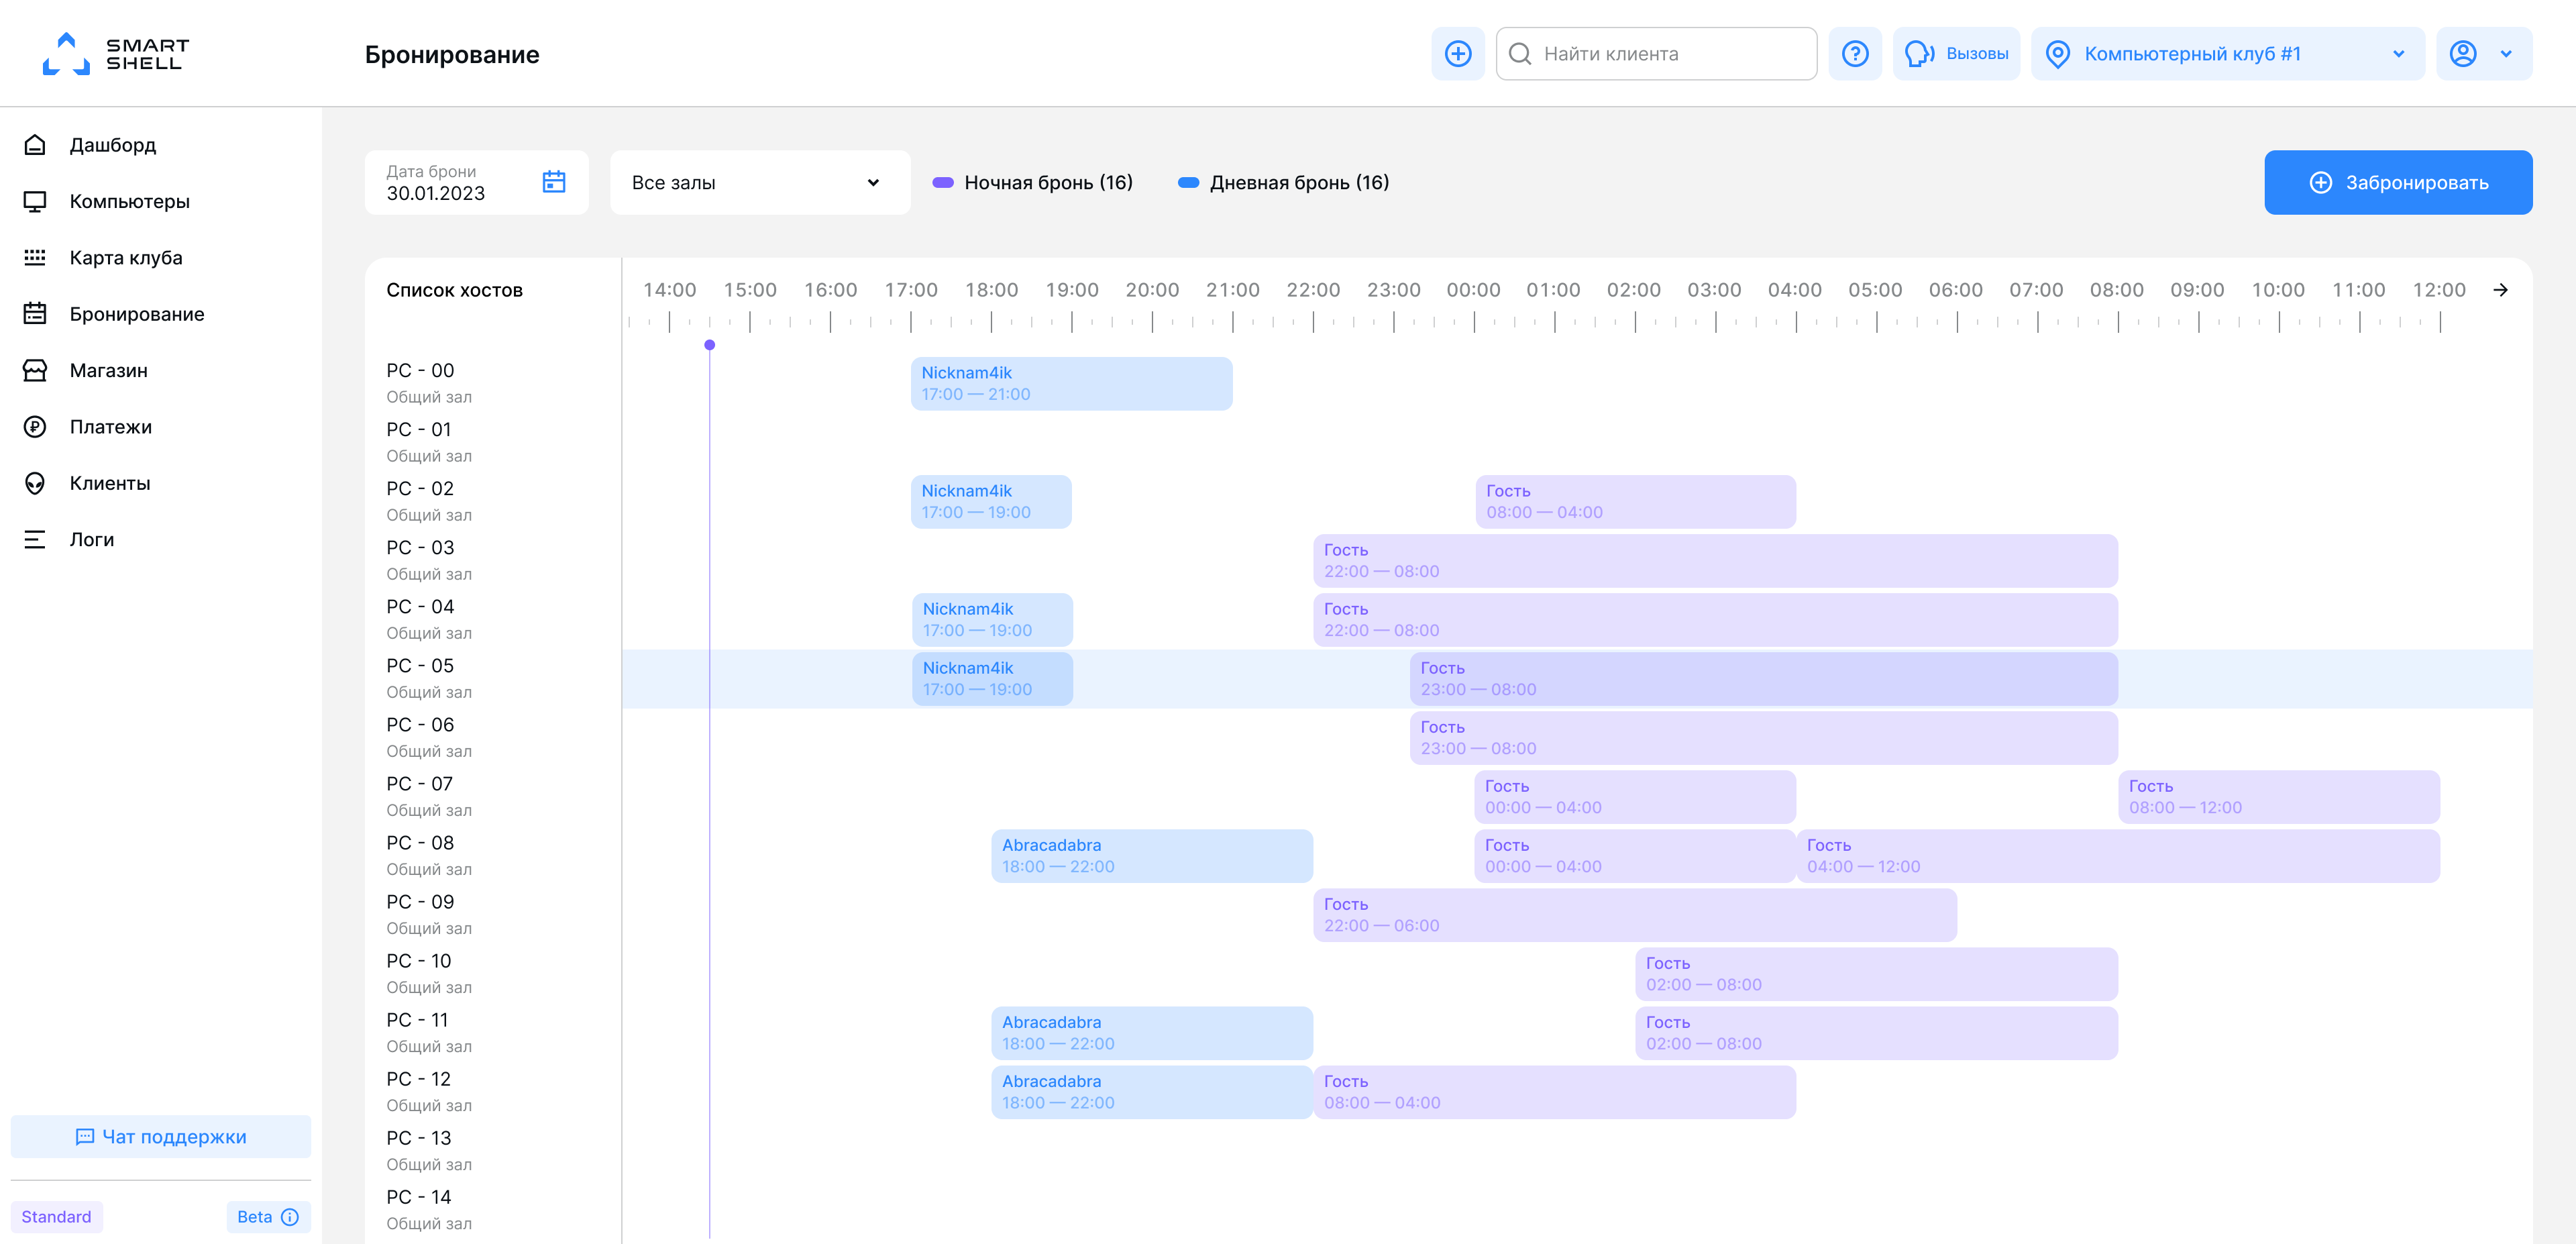The height and width of the screenshot is (1244, 2576).
Task: Click the user profile avatar icon
Action: (2463, 54)
